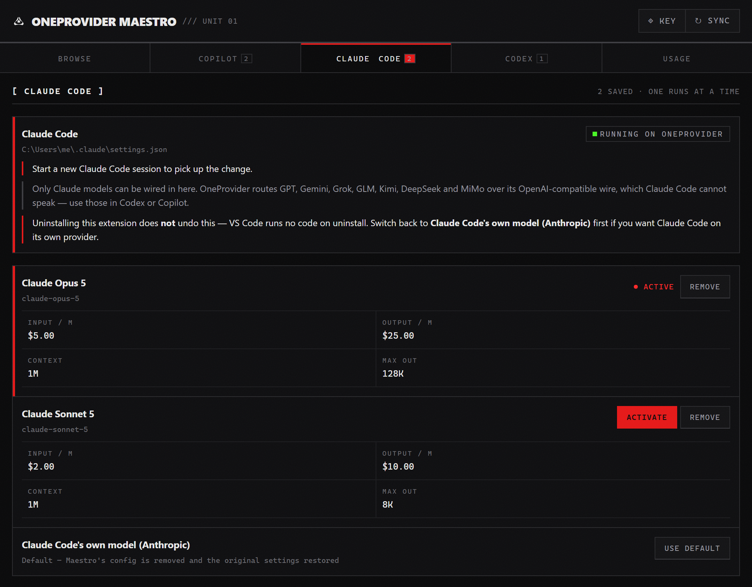Screen dimensions: 752x587
Task: Click the Claude Code's own model (Anthropic) heading
Action: (x=106, y=545)
